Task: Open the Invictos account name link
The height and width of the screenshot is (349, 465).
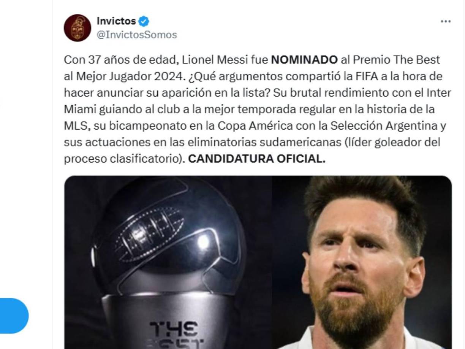Action: [116, 22]
